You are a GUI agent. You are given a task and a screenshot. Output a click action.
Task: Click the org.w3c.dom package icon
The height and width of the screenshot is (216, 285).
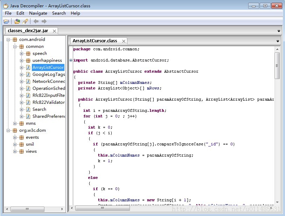(x=15, y=130)
